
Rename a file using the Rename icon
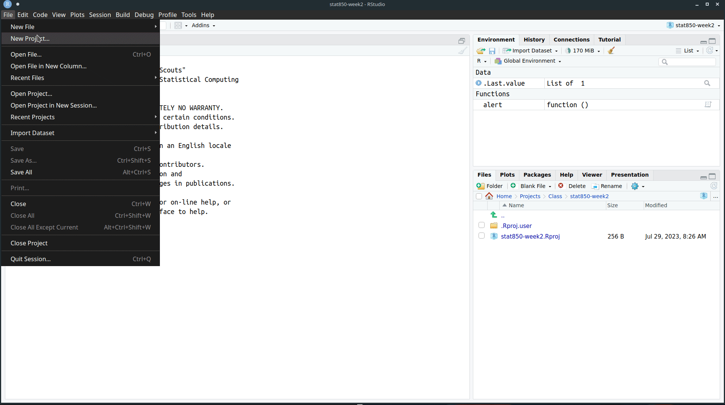(607, 186)
